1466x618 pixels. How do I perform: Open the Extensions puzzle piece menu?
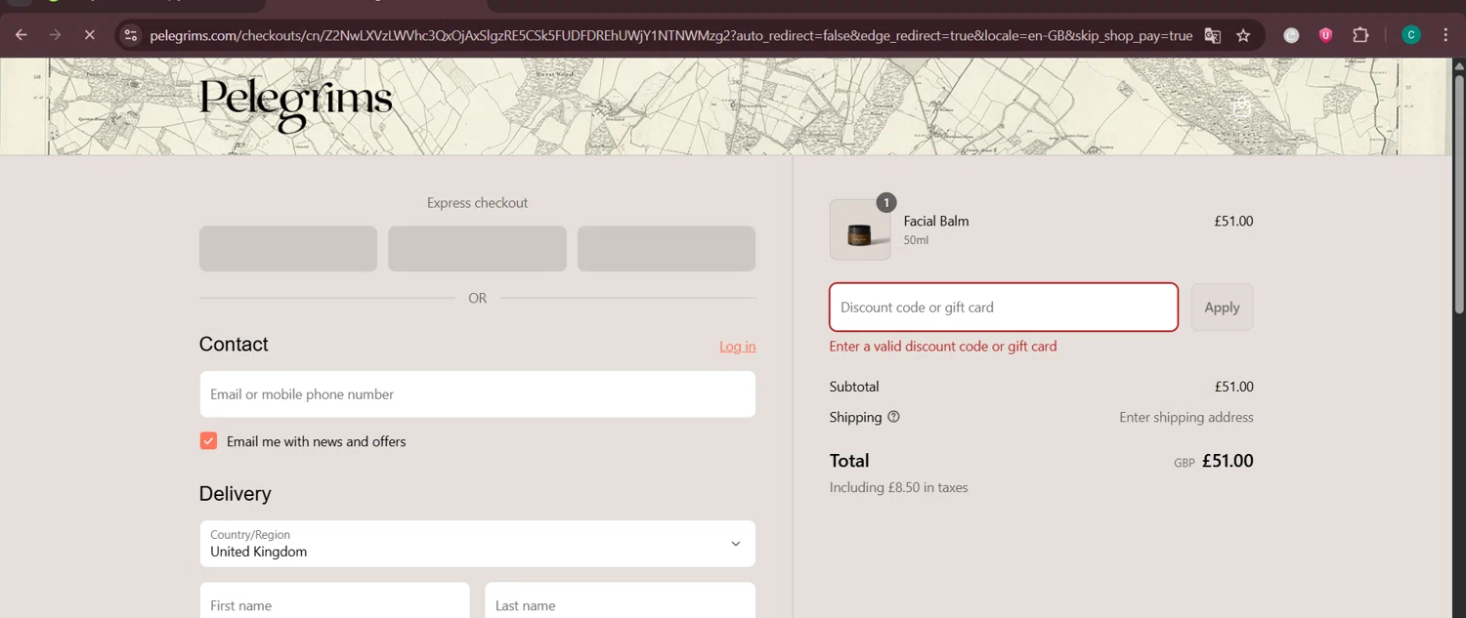pyautogui.click(x=1360, y=35)
